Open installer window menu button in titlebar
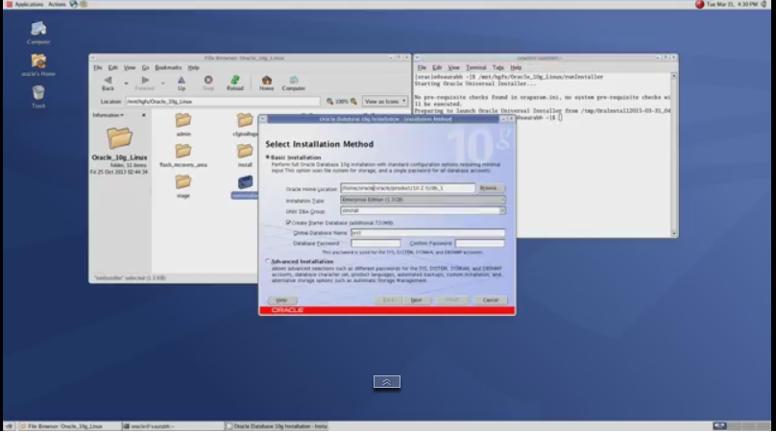This screenshot has width=776, height=432. tap(263, 119)
